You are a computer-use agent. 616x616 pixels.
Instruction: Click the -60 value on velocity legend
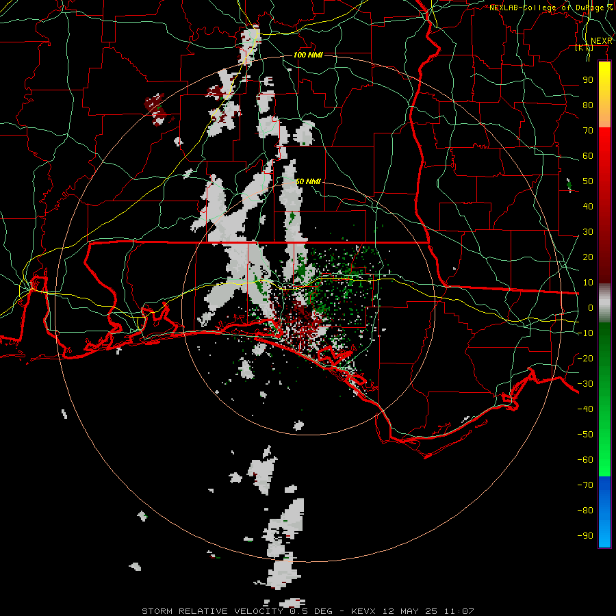(x=585, y=460)
